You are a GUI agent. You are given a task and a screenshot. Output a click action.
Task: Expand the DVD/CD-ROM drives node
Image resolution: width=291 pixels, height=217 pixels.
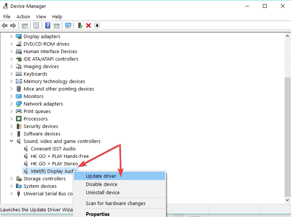[x=11, y=44]
